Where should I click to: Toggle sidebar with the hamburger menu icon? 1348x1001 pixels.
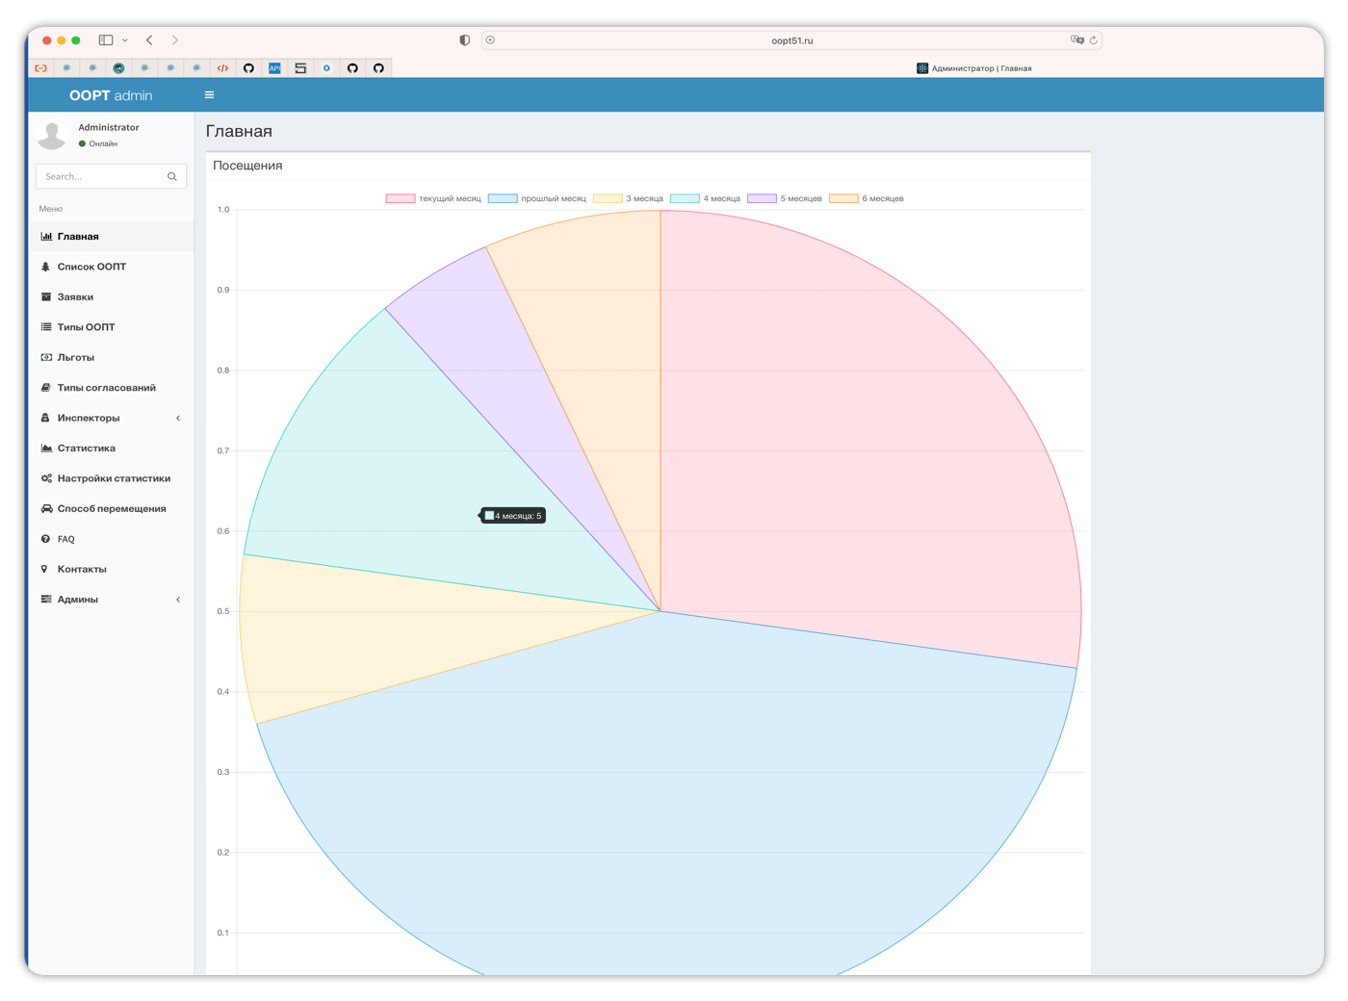[209, 95]
